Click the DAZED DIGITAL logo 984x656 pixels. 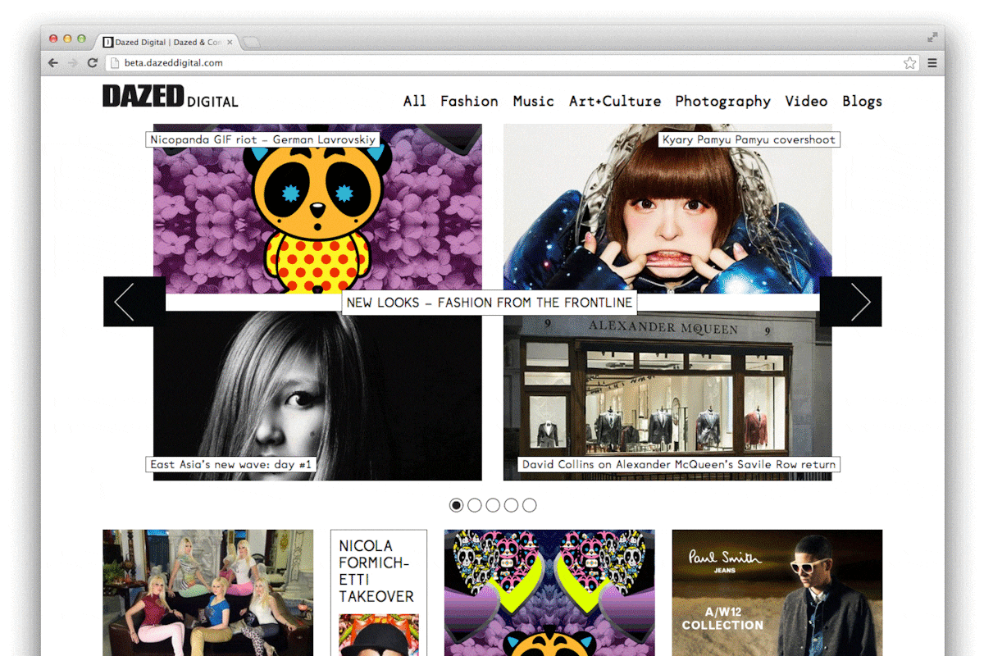[171, 97]
